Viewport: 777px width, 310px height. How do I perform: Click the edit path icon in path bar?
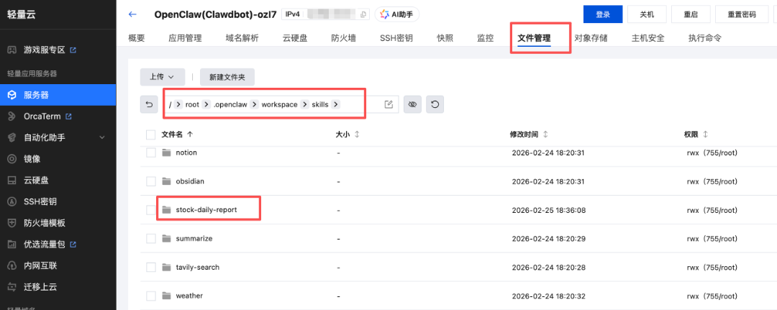pos(388,104)
